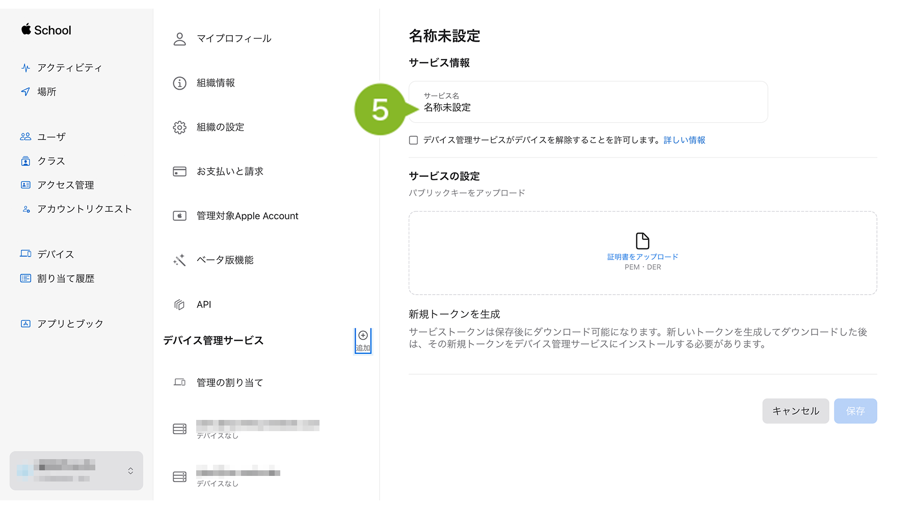Select アプリとブック in the sidebar

pyautogui.click(x=70, y=324)
